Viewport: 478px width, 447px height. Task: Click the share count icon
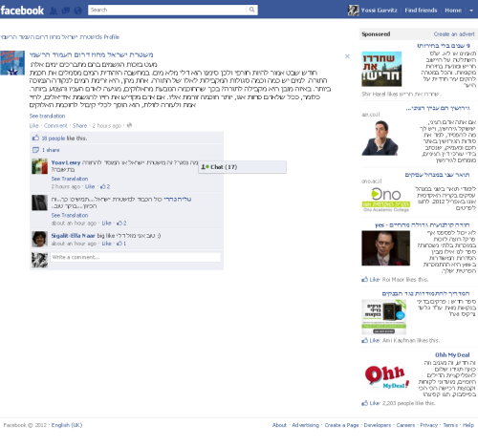tap(35, 150)
